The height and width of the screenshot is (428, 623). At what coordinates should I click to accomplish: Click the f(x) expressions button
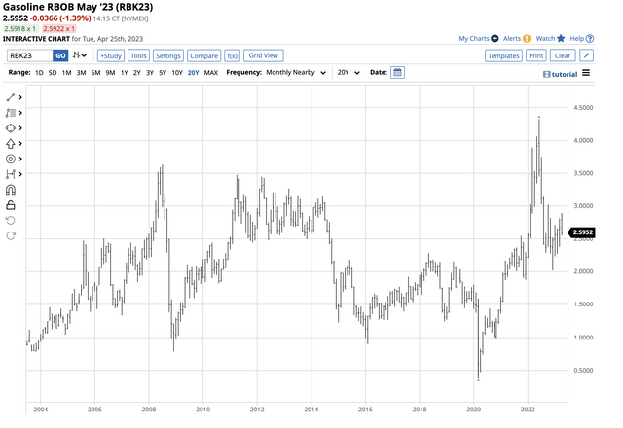(232, 55)
